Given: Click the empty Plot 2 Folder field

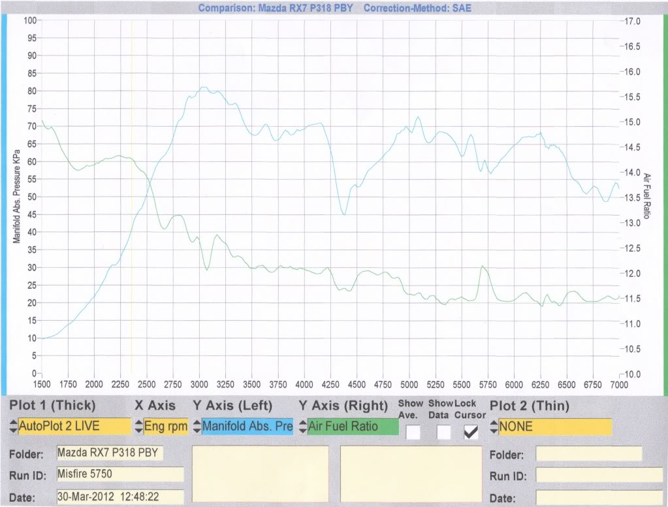Looking at the screenshot, I should [588, 453].
